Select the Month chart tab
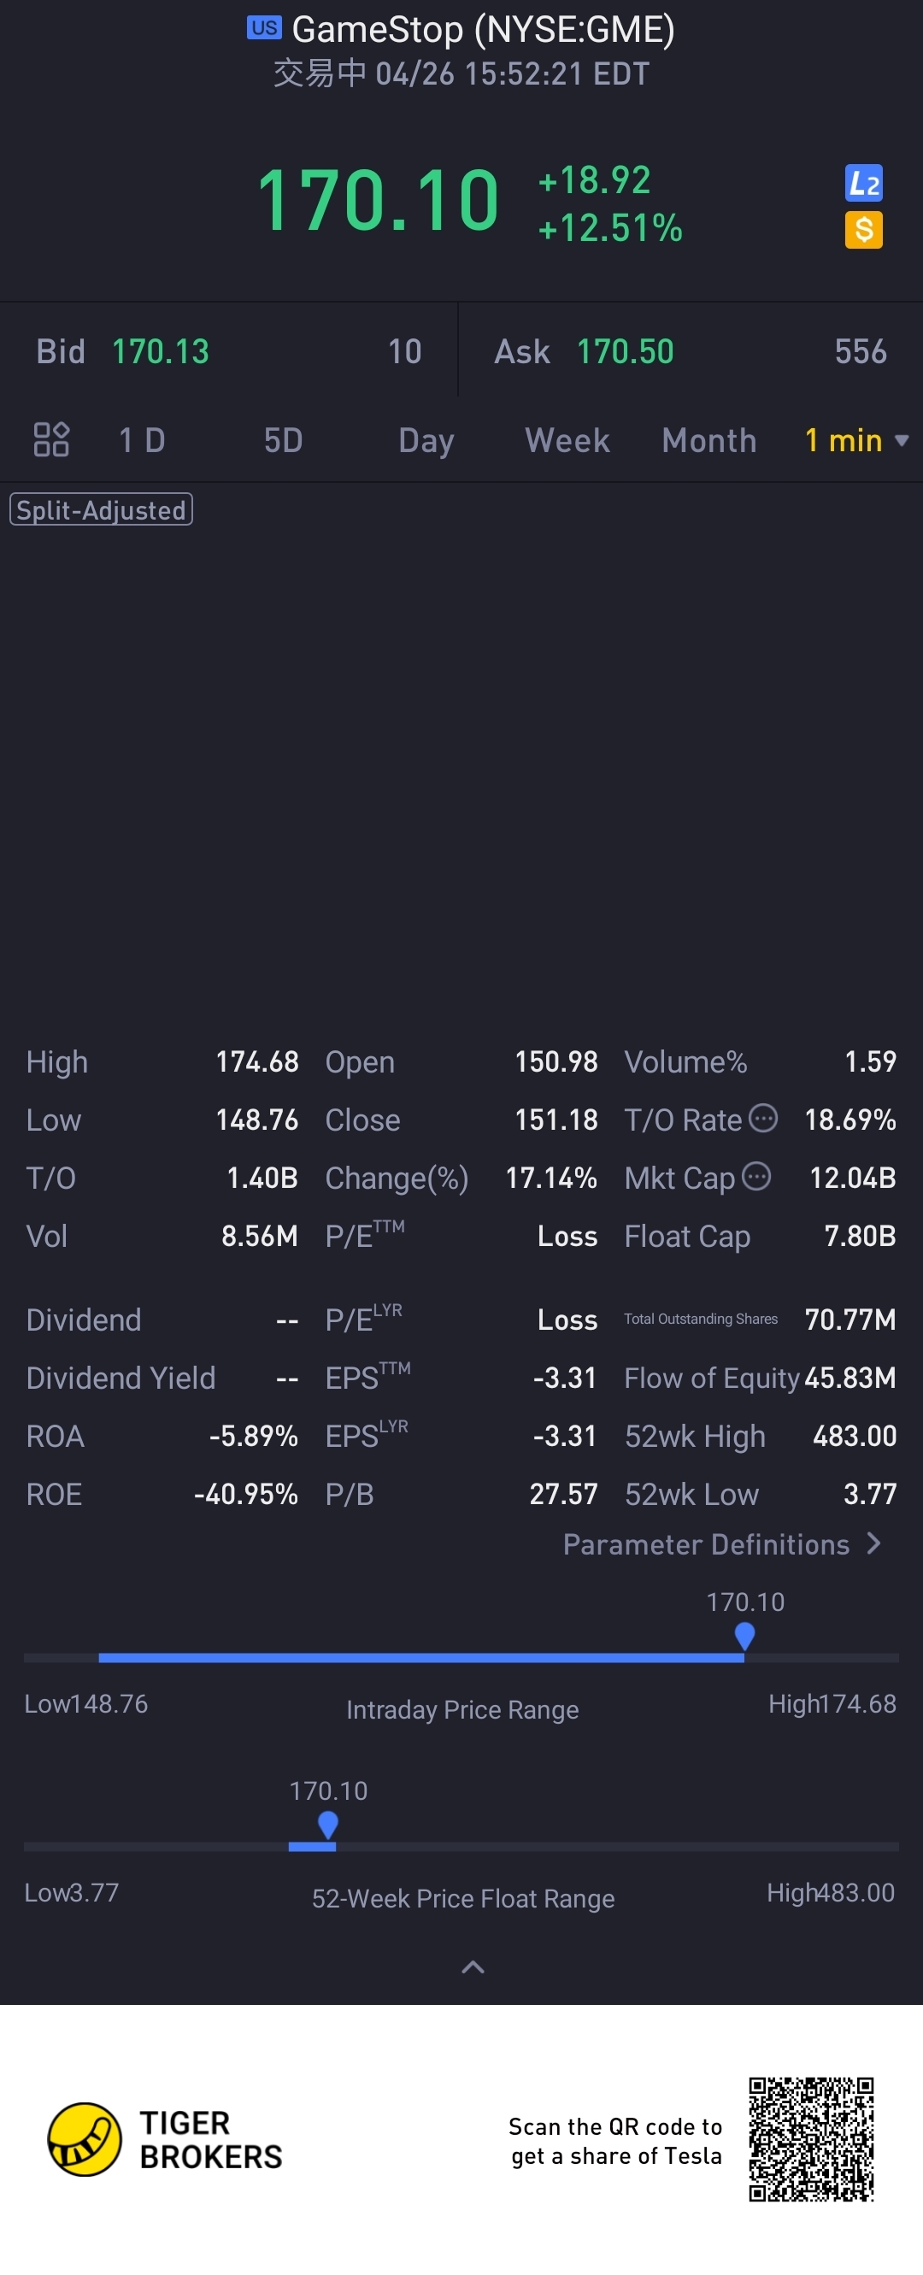This screenshot has height=2275, width=923. pyautogui.click(x=709, y=440)
